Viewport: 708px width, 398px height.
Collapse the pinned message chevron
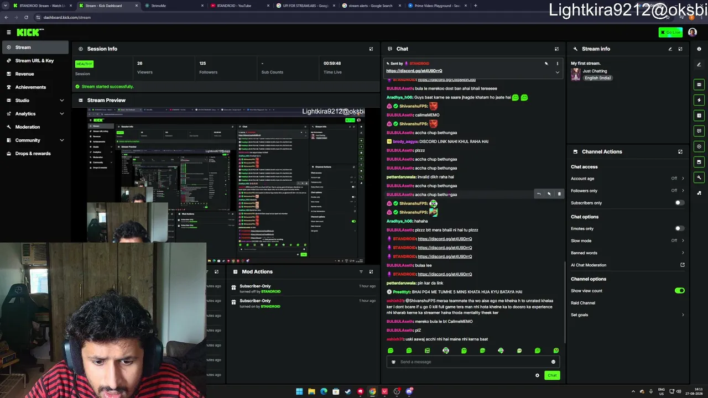point(557,72)
